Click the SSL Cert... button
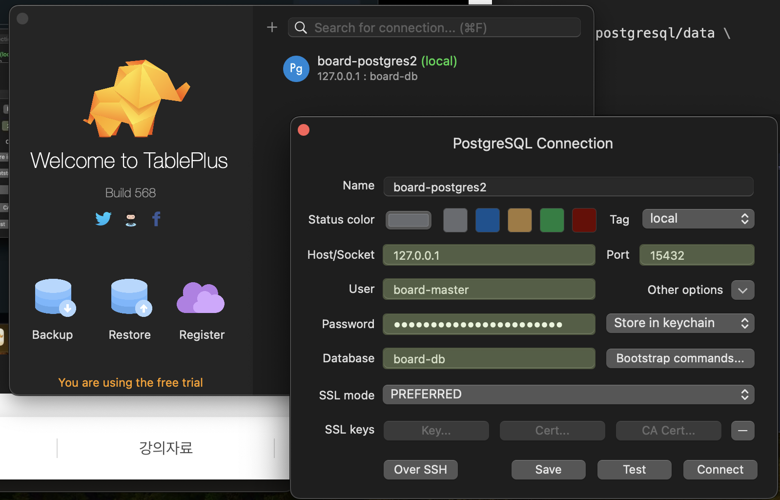 tap(553, 431)
